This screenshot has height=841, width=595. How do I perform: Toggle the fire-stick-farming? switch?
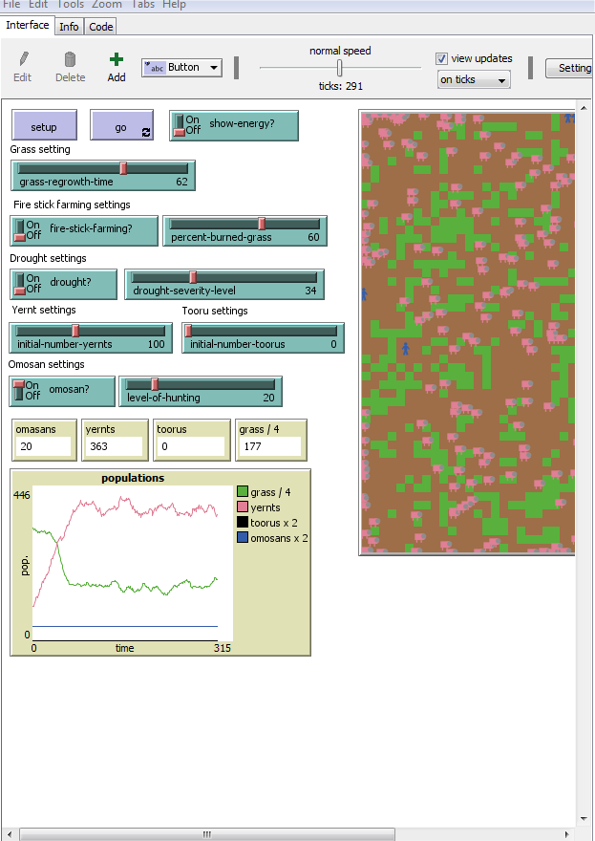coord(84,230)
